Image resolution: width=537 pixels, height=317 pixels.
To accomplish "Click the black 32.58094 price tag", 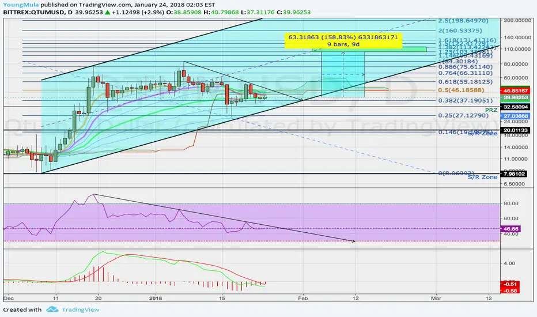I will point(516,107).
